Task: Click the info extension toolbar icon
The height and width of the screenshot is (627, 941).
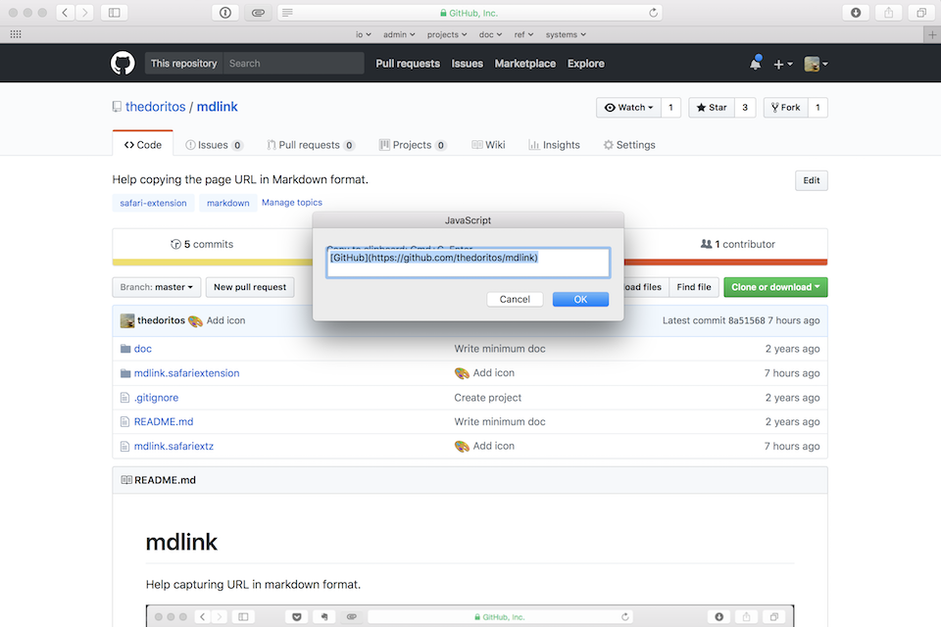Action: [x=225, y=13]
